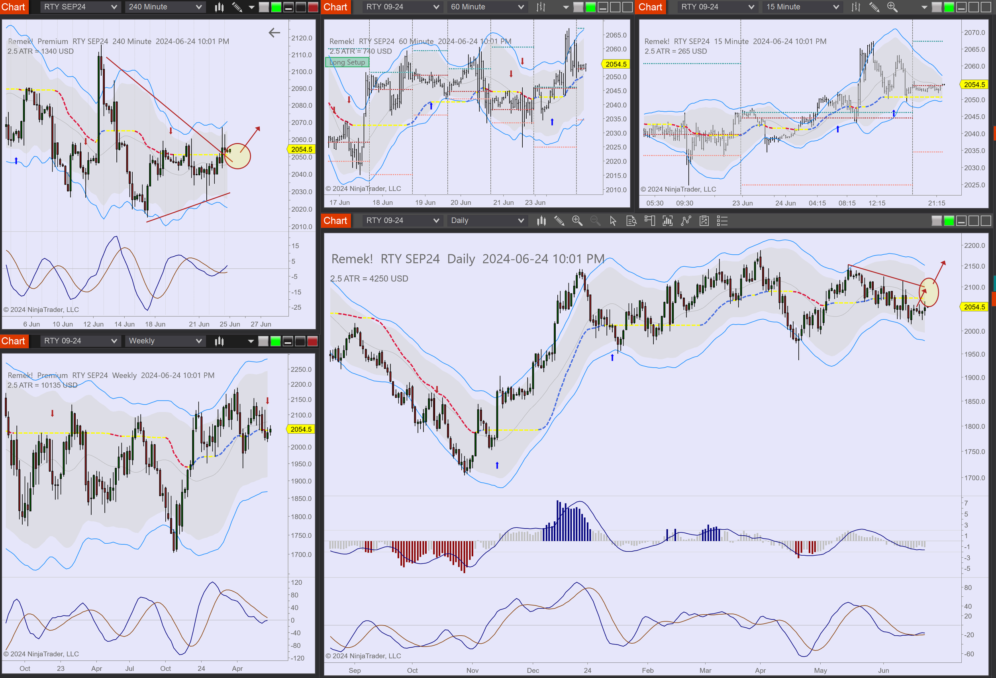Click bar style icon in 240 Minute chart toolbar
996x678 pixels.
[x=220, y=7]
